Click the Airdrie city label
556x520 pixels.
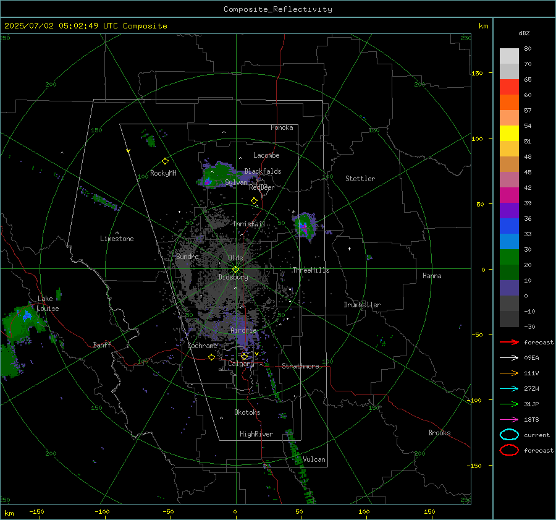pyautogui.click(x=243, y=330)
